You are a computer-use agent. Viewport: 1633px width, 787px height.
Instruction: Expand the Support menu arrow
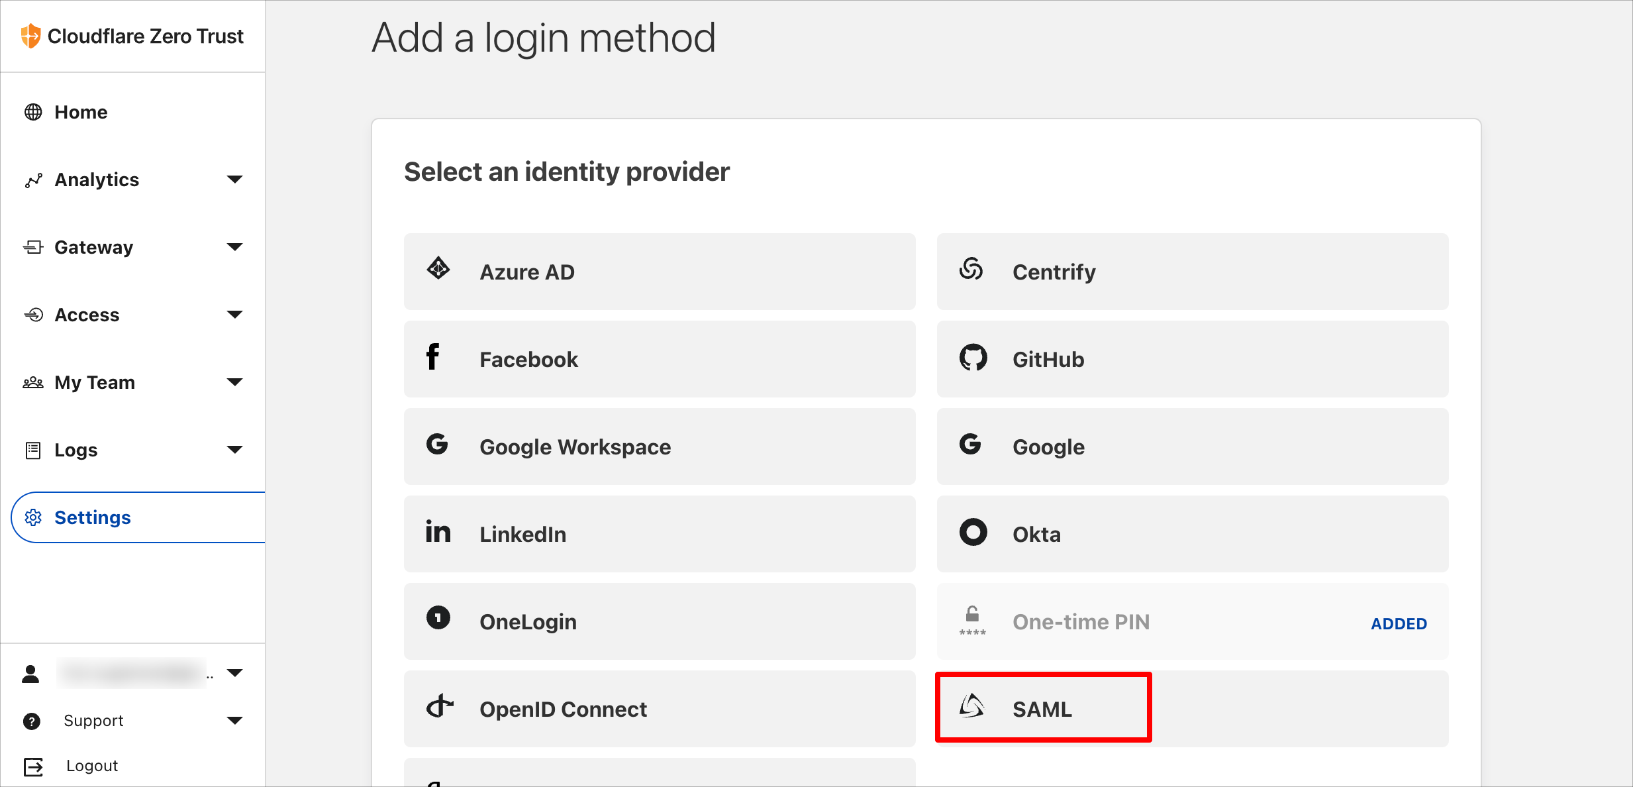[234, 721]
